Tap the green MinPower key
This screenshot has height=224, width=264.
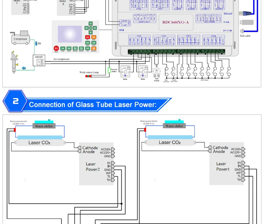click(x=75, y=49)
